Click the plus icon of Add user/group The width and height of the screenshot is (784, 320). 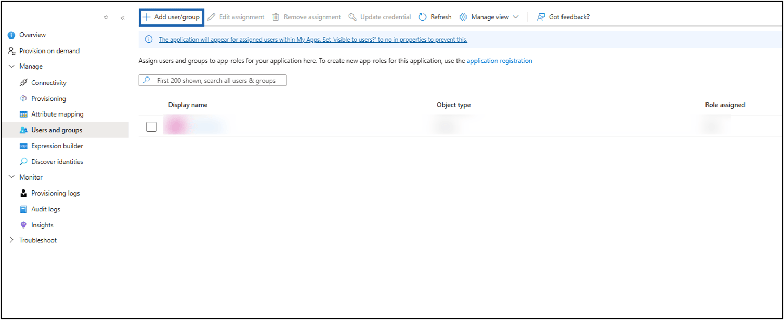147,17
